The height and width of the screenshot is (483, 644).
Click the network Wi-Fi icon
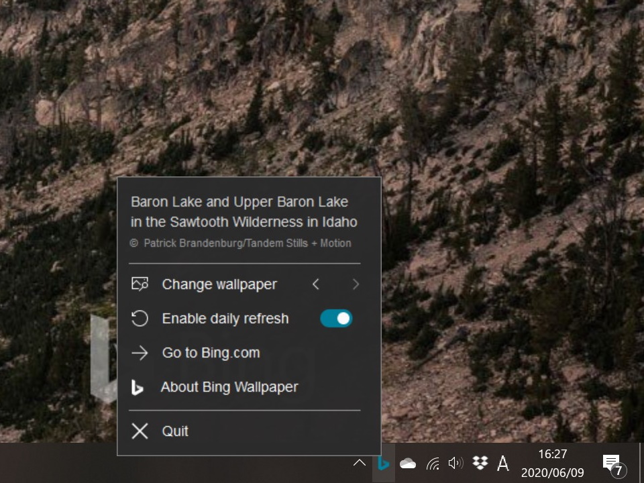(x=433, y=463)
